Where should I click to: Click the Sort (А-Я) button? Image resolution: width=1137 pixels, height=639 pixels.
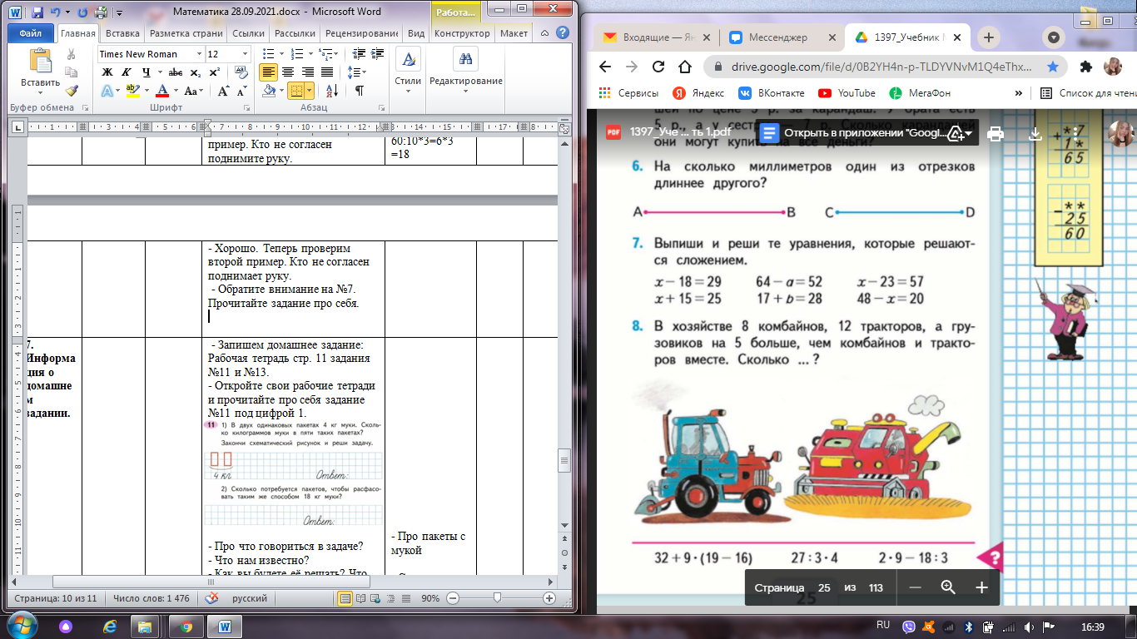pos(334,91)
